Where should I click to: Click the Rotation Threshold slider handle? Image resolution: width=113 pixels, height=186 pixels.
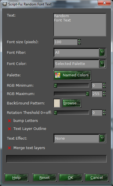coord(55,112)
